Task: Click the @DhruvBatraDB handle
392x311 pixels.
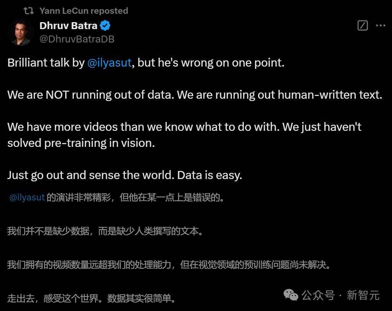Action: [x=77, y=39]
